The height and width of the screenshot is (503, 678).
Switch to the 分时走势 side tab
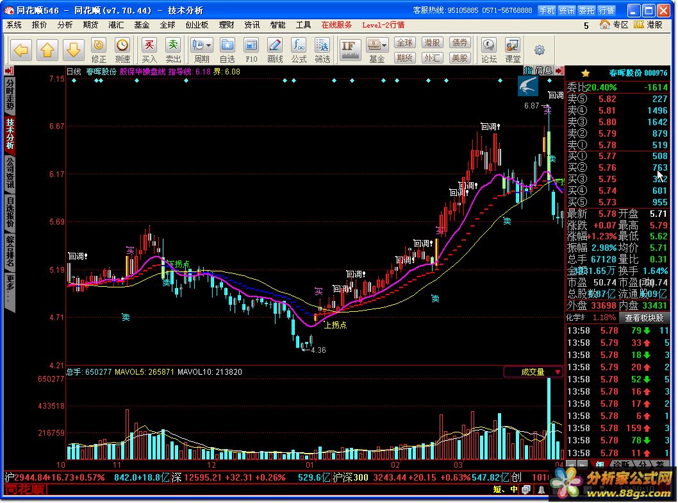(10, 95)
